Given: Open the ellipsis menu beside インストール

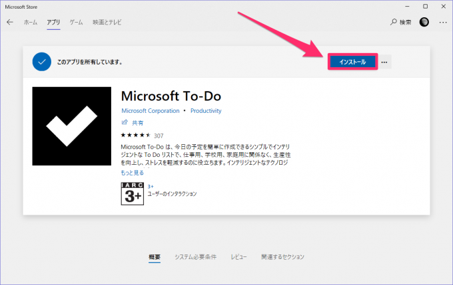Looking at the screenshot, I should click(x=384, y=62).
